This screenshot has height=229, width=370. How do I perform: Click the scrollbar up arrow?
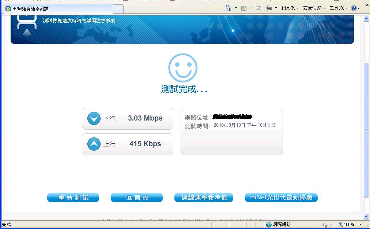coord(366,18)
